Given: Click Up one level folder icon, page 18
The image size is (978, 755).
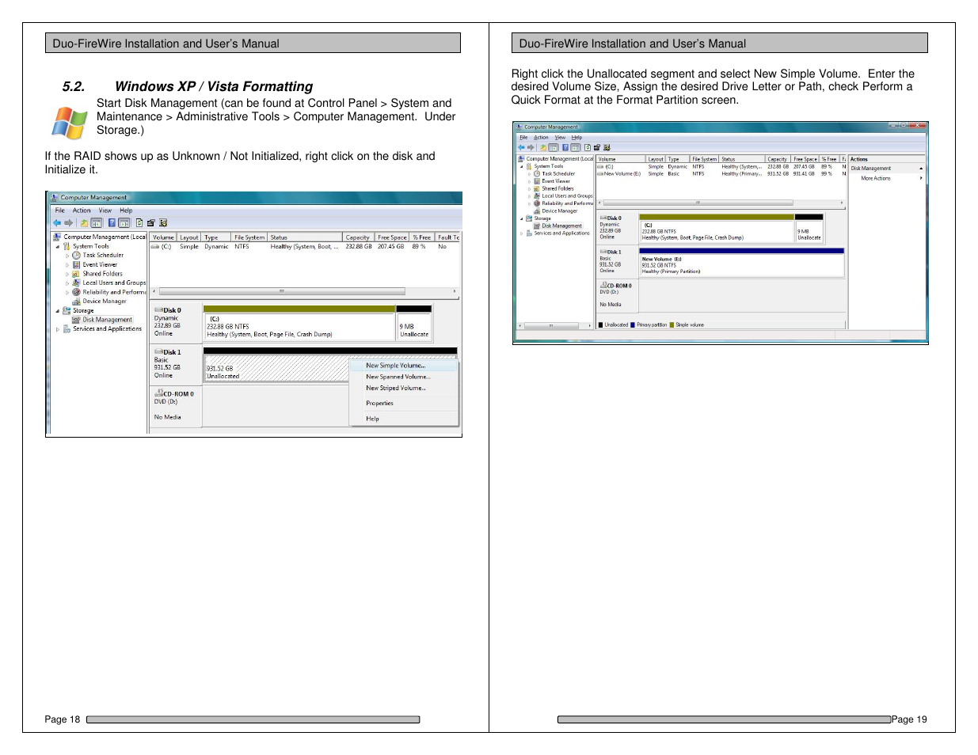Looking at the screenshot, I should point(84,223).
